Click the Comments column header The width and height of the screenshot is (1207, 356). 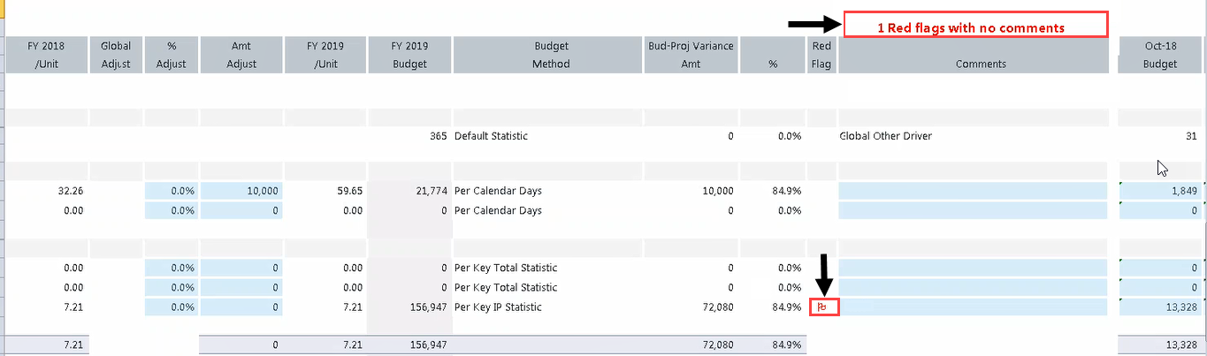pos(972,64)
